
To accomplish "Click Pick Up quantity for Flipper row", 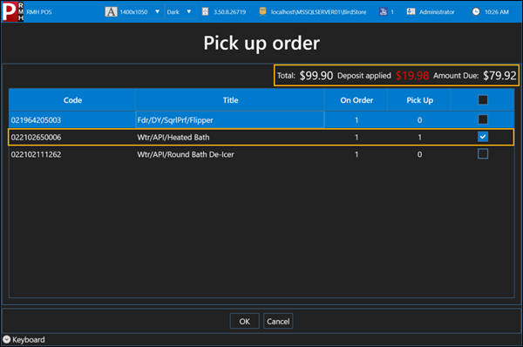I will point(419,120).
